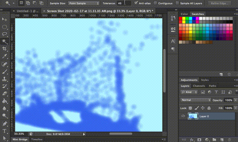Open the Character panel icon

(x=173, y=41)
